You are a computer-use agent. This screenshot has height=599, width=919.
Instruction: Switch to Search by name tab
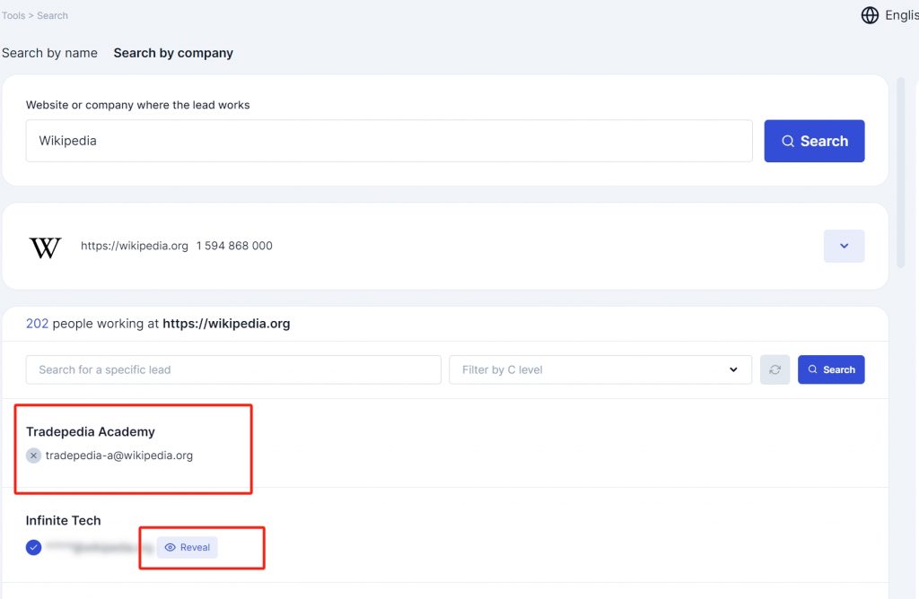click(50, 53)
